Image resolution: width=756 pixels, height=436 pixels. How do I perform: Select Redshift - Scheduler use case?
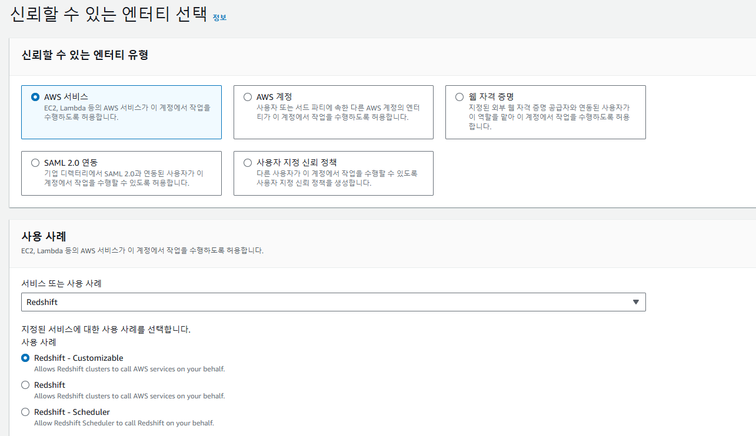point(25,412)
